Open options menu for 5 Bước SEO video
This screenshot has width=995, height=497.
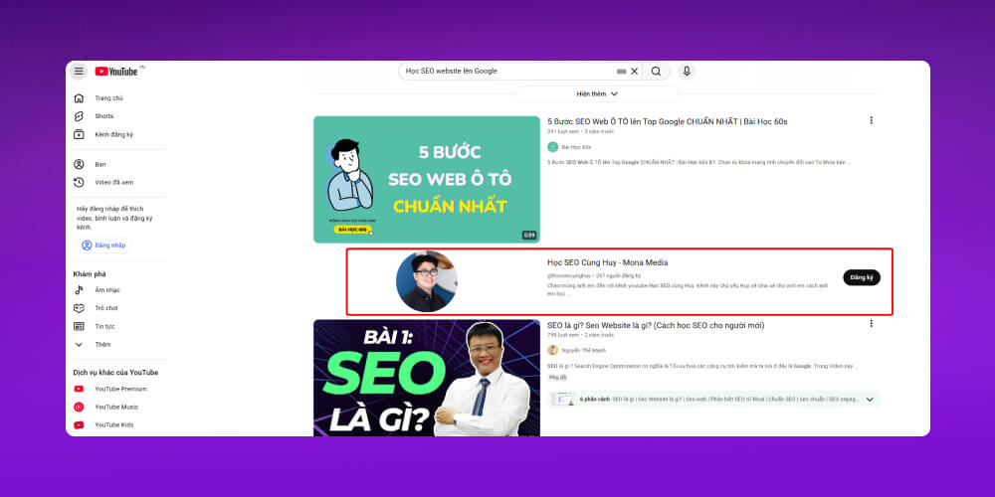[x=871, y=120]
